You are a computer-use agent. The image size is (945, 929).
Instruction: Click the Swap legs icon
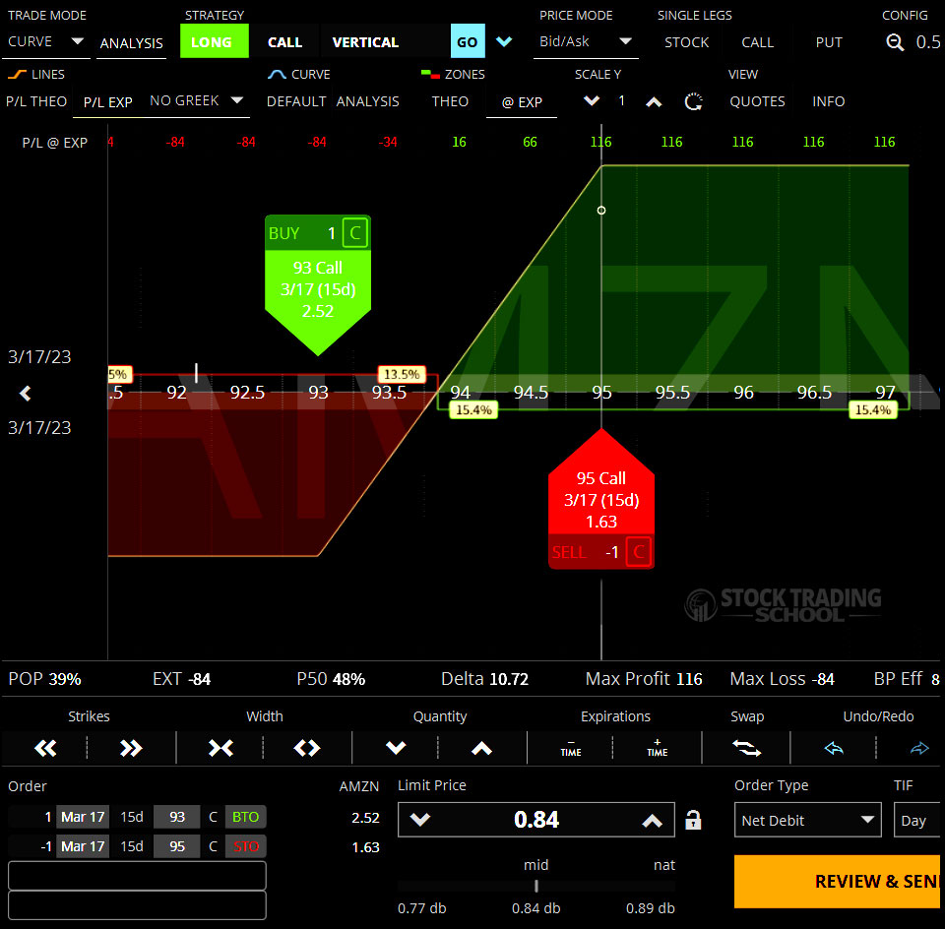point(747,748)
